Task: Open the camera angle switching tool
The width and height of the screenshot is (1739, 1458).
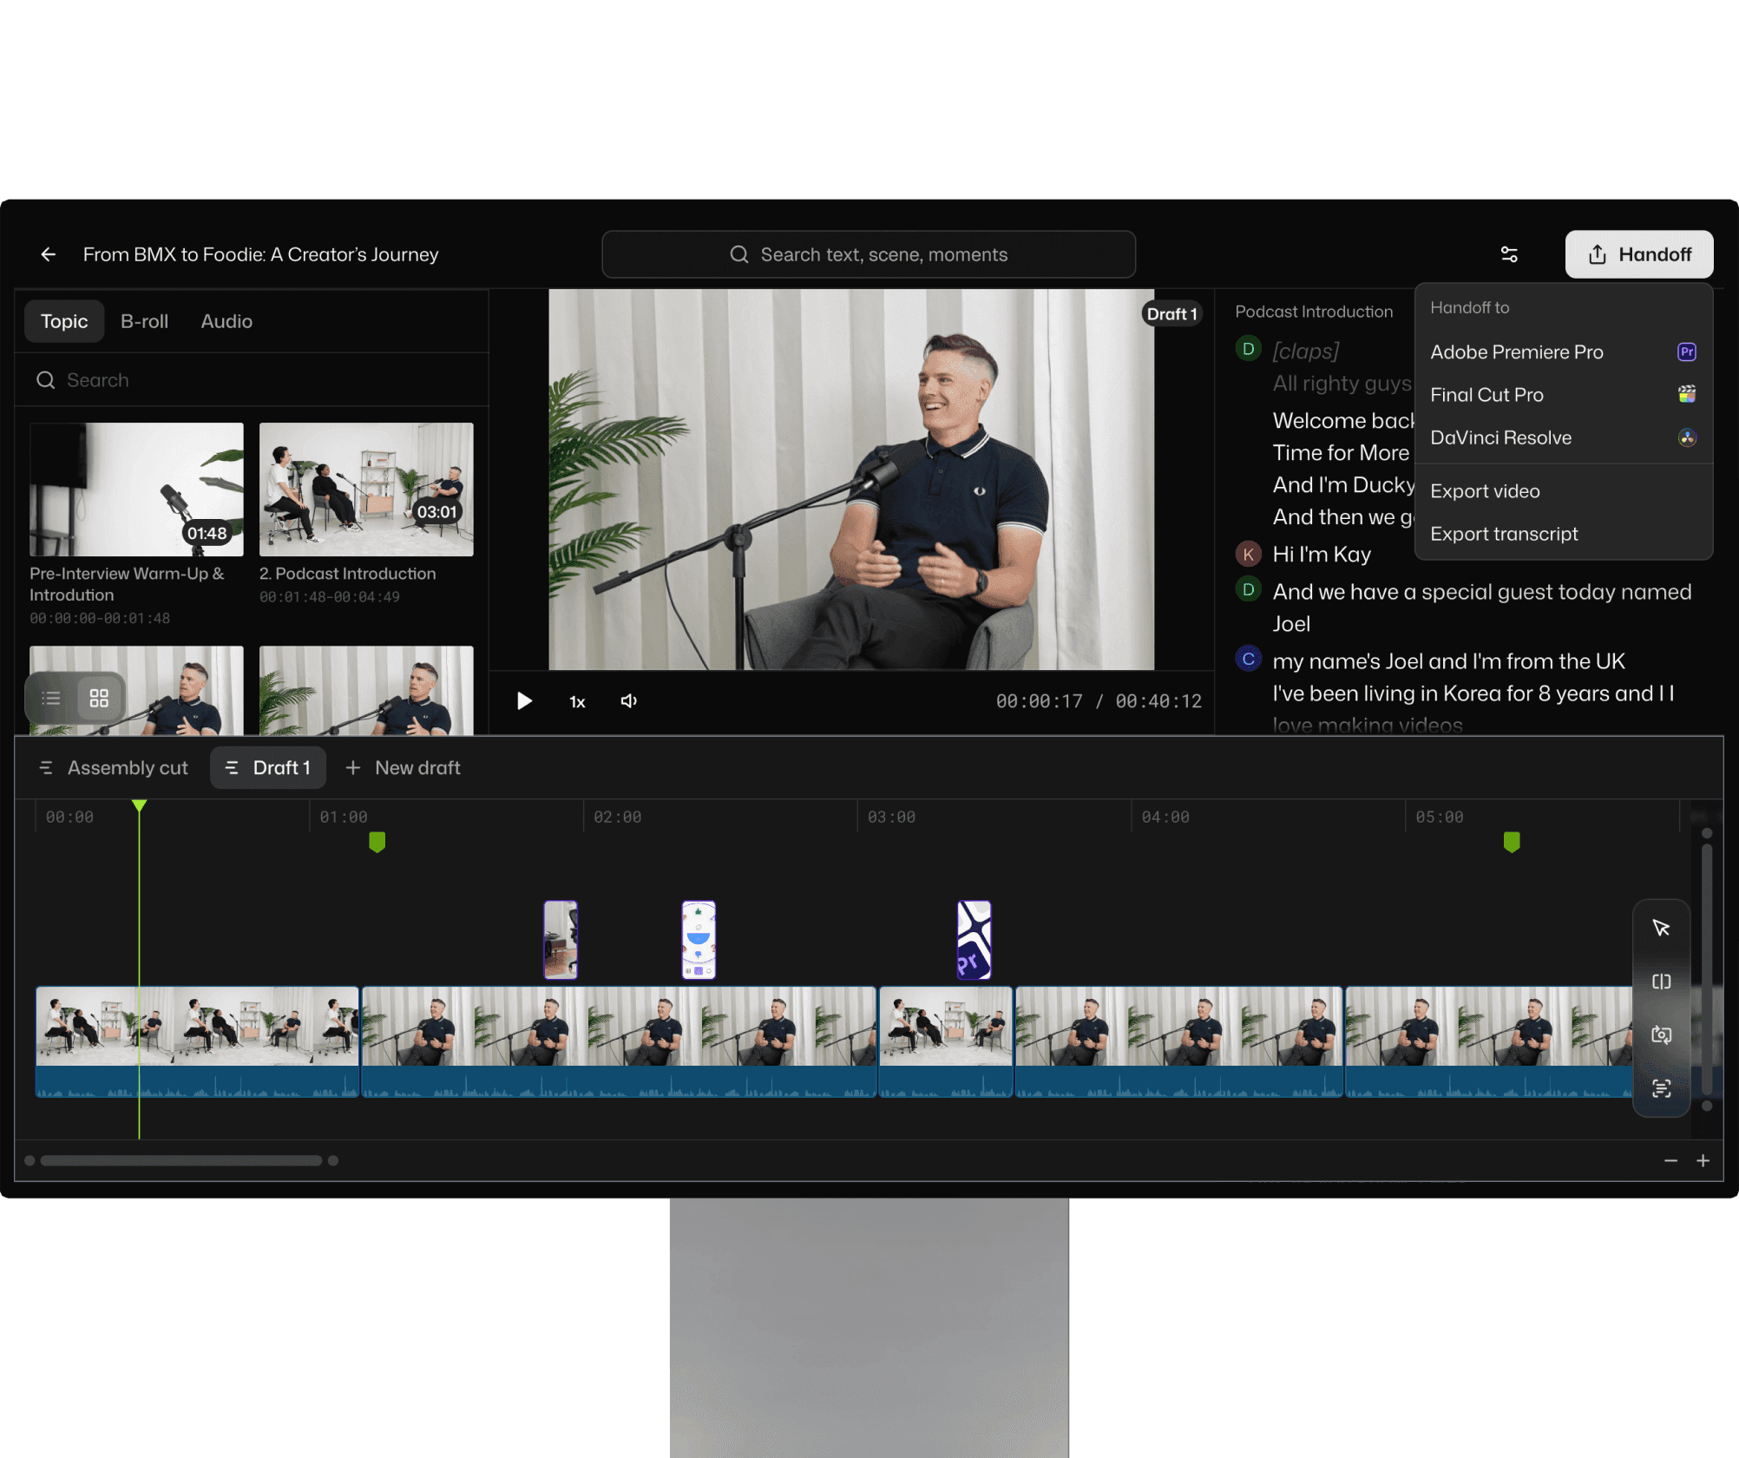Action: pyautogui.click(x=1662, y=1035)
